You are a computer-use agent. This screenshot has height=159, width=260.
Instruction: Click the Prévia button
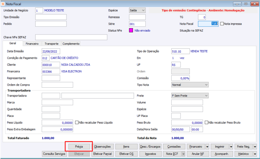coord(79,147)
